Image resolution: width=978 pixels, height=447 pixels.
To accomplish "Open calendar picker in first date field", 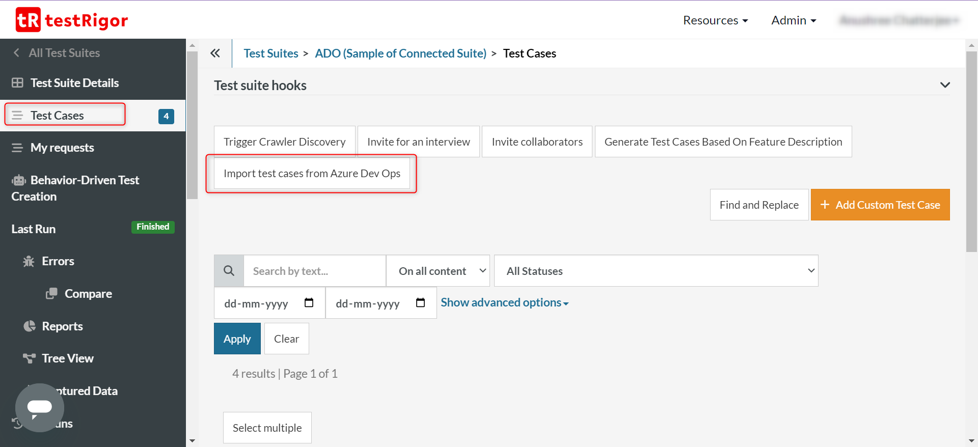I will [309, 303].
